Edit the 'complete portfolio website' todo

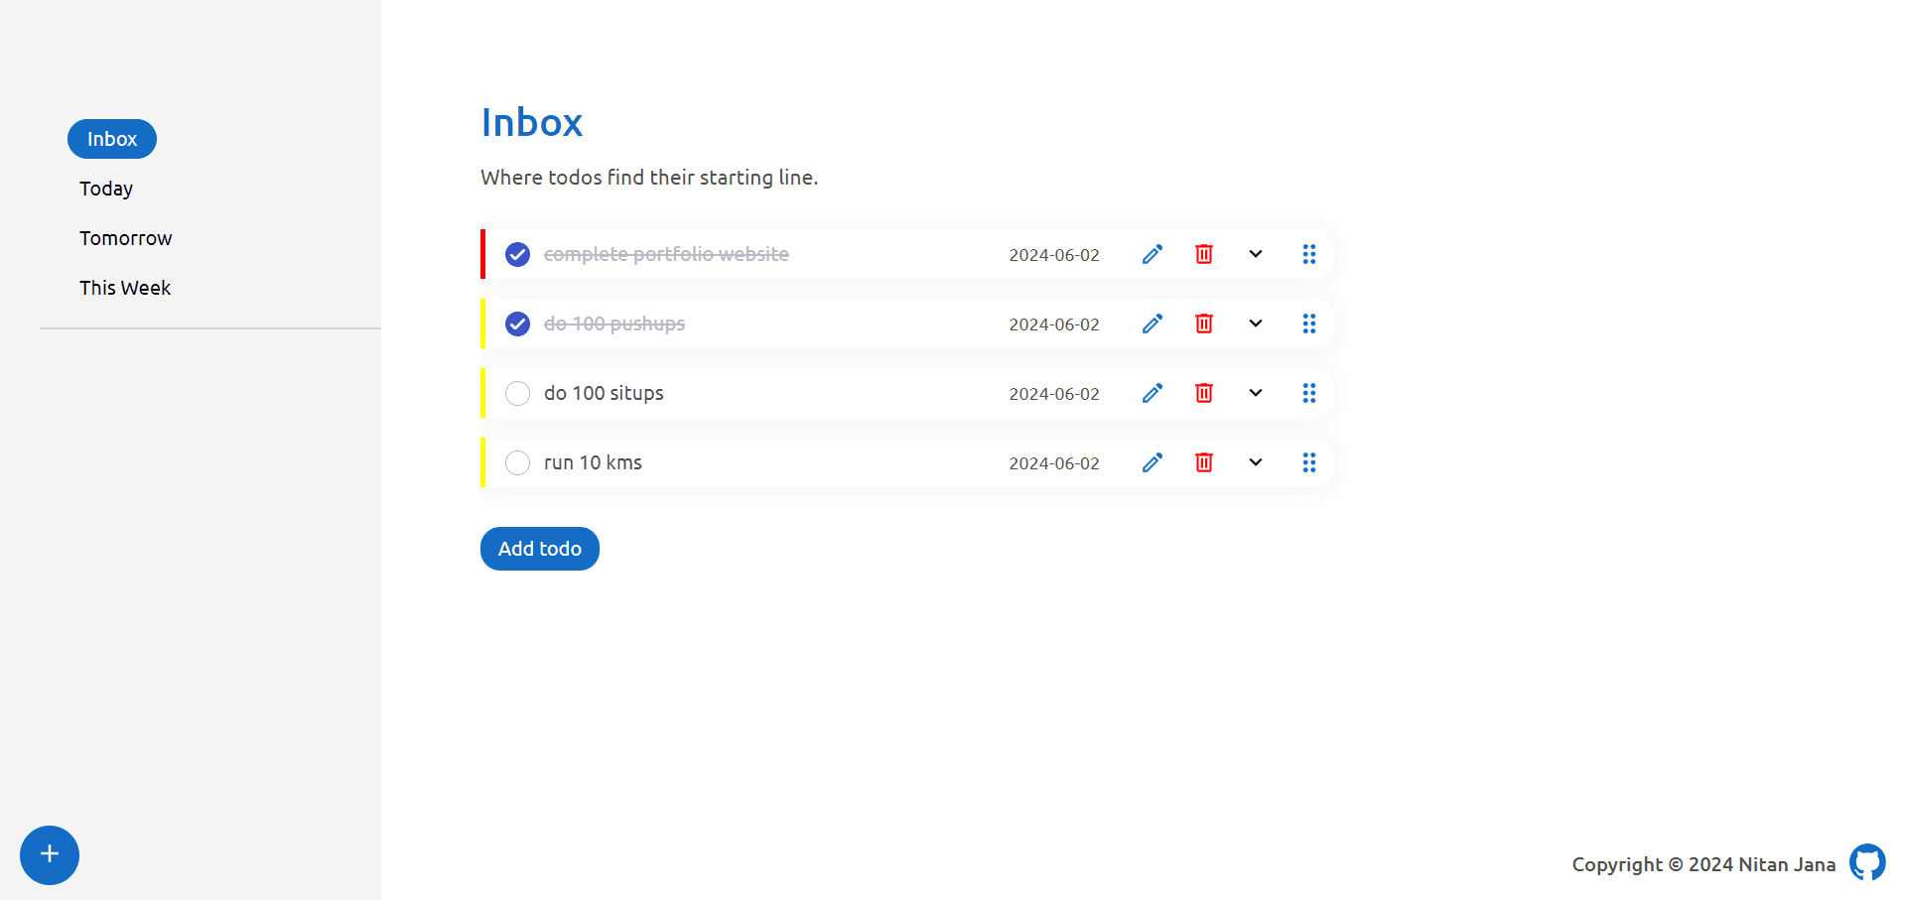(1152, 254)
